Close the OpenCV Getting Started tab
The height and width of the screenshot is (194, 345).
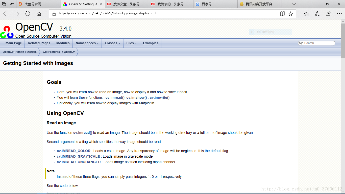click(101, 4)
